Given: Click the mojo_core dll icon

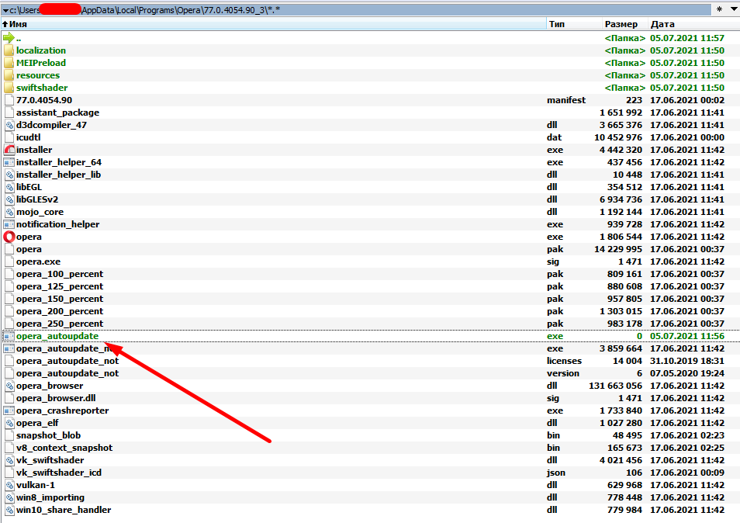Looking at the screenshot, I should [x=9, y=212].
